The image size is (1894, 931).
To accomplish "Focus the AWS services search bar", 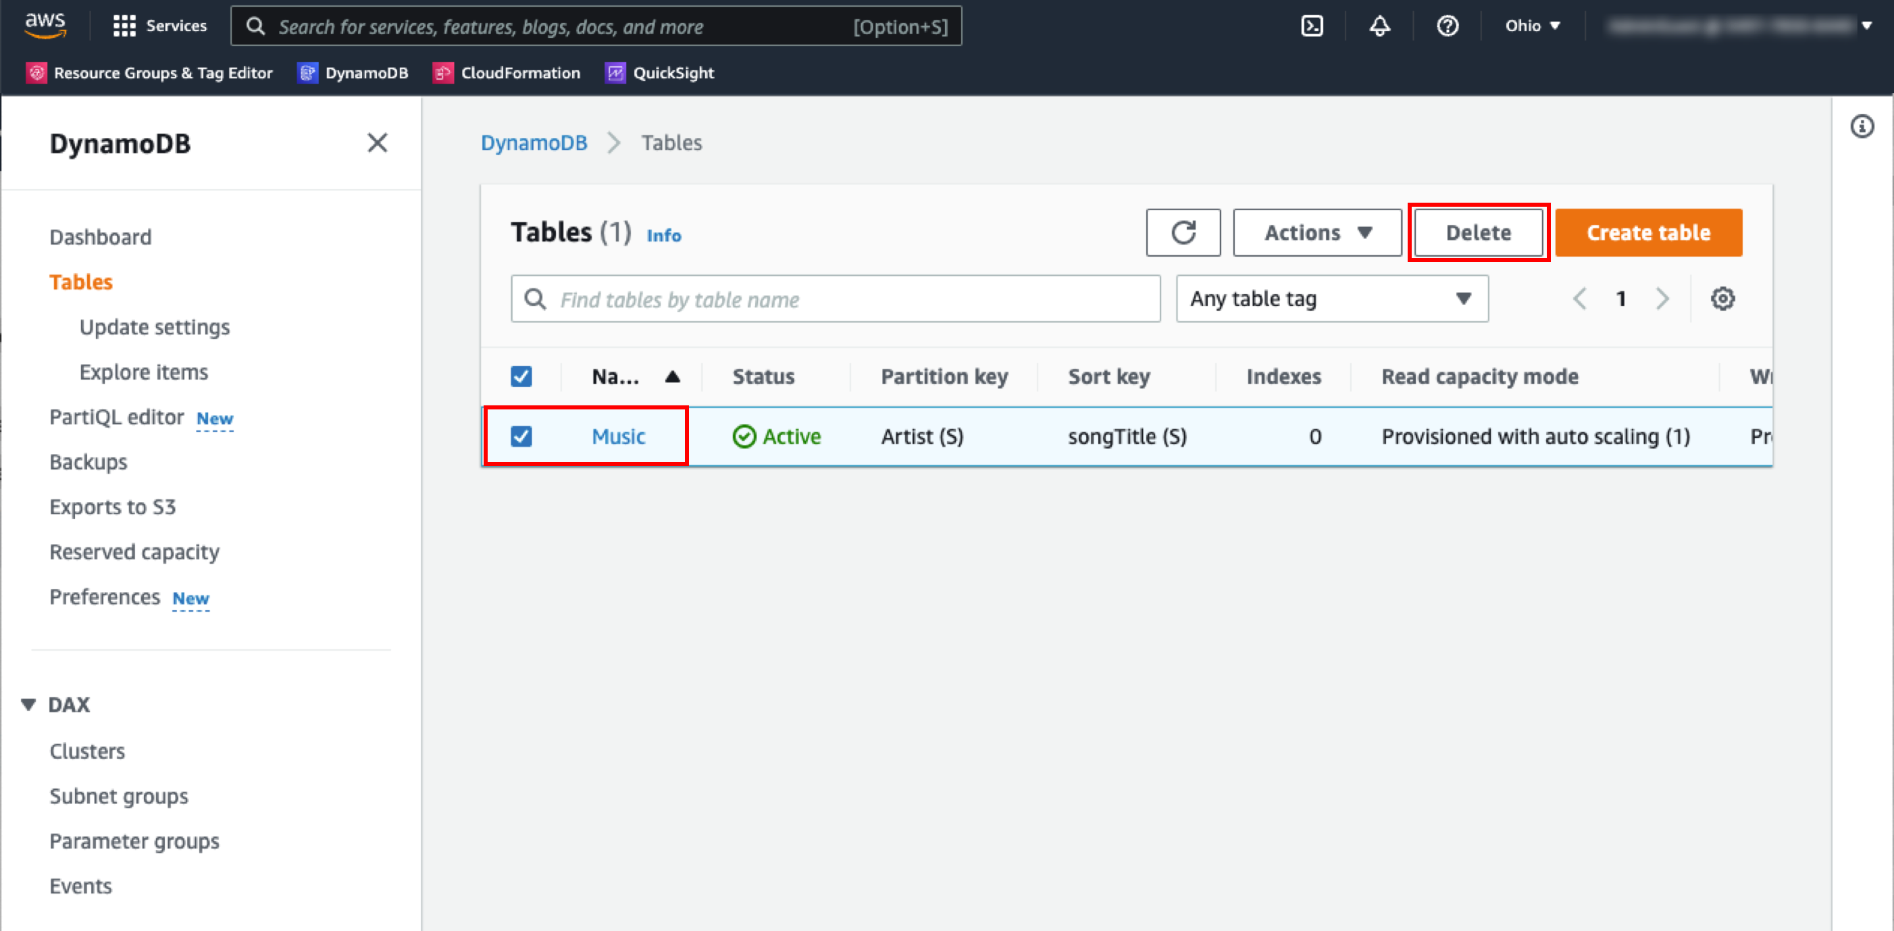I will pos(596,26).
